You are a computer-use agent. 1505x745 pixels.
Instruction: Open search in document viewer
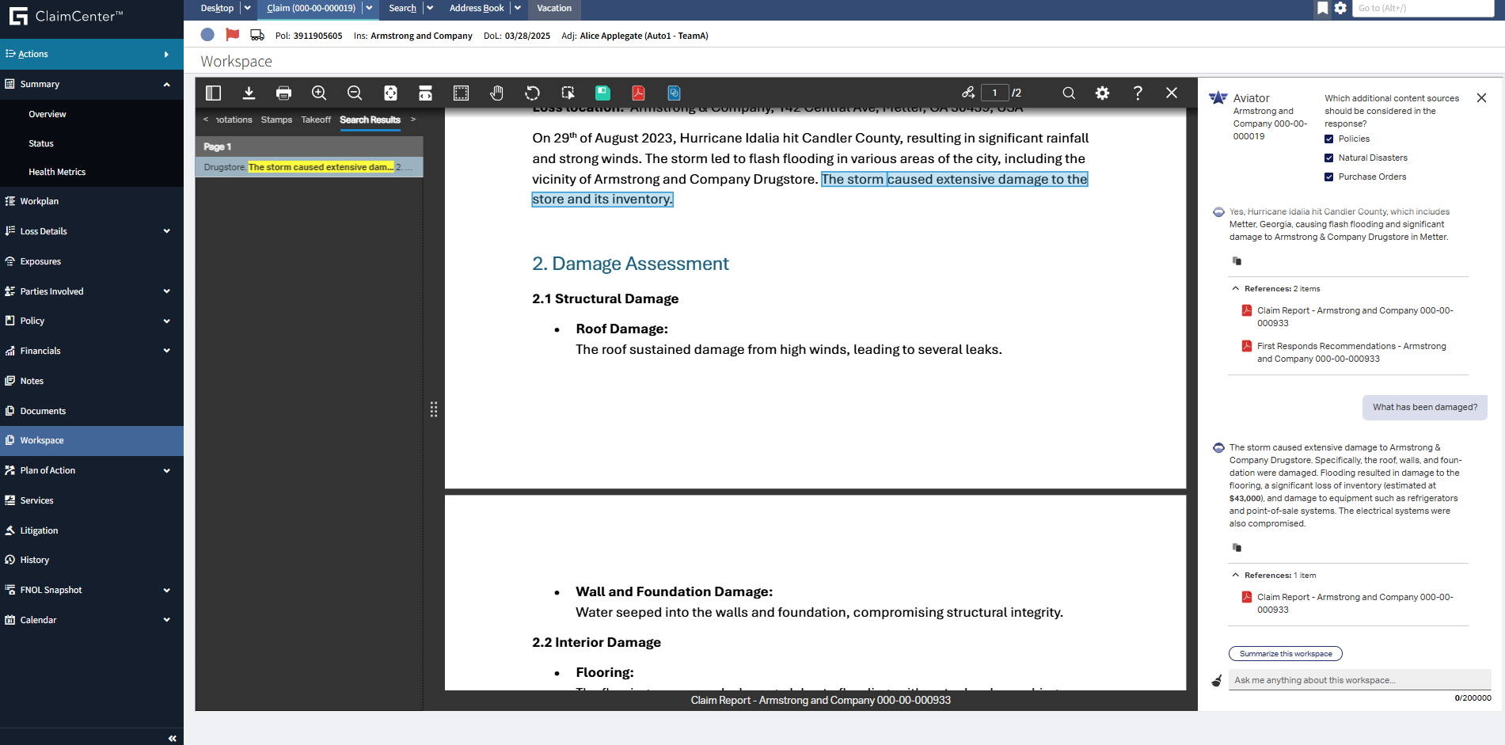[x=1069, y=93]
